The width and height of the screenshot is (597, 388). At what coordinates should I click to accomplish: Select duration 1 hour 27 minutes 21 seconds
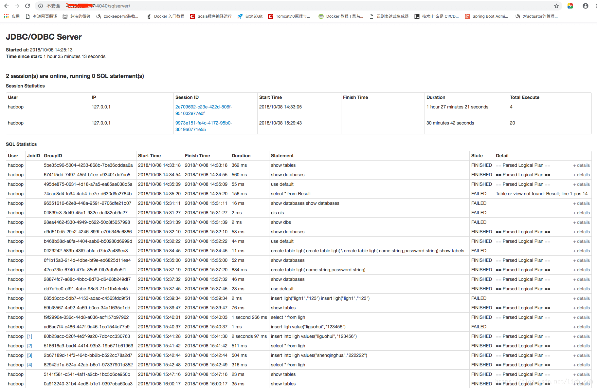[x=457, y=107]
